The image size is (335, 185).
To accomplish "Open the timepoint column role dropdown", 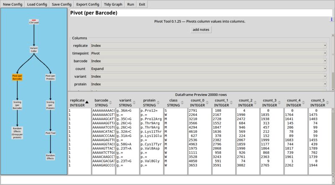I will [x=208, y=53].
